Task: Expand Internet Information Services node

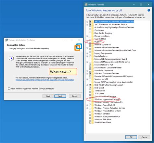Action: pyautogui.click(x=87, y=48)
